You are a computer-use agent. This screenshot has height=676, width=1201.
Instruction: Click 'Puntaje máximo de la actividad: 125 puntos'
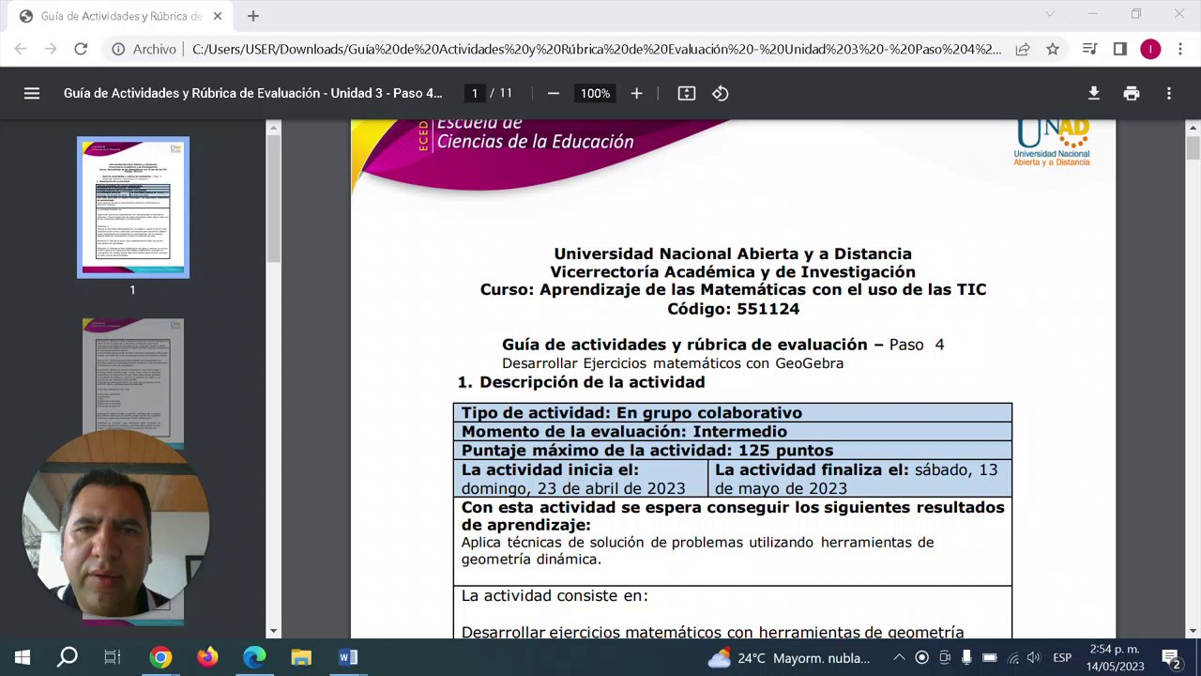coord(733,451)
